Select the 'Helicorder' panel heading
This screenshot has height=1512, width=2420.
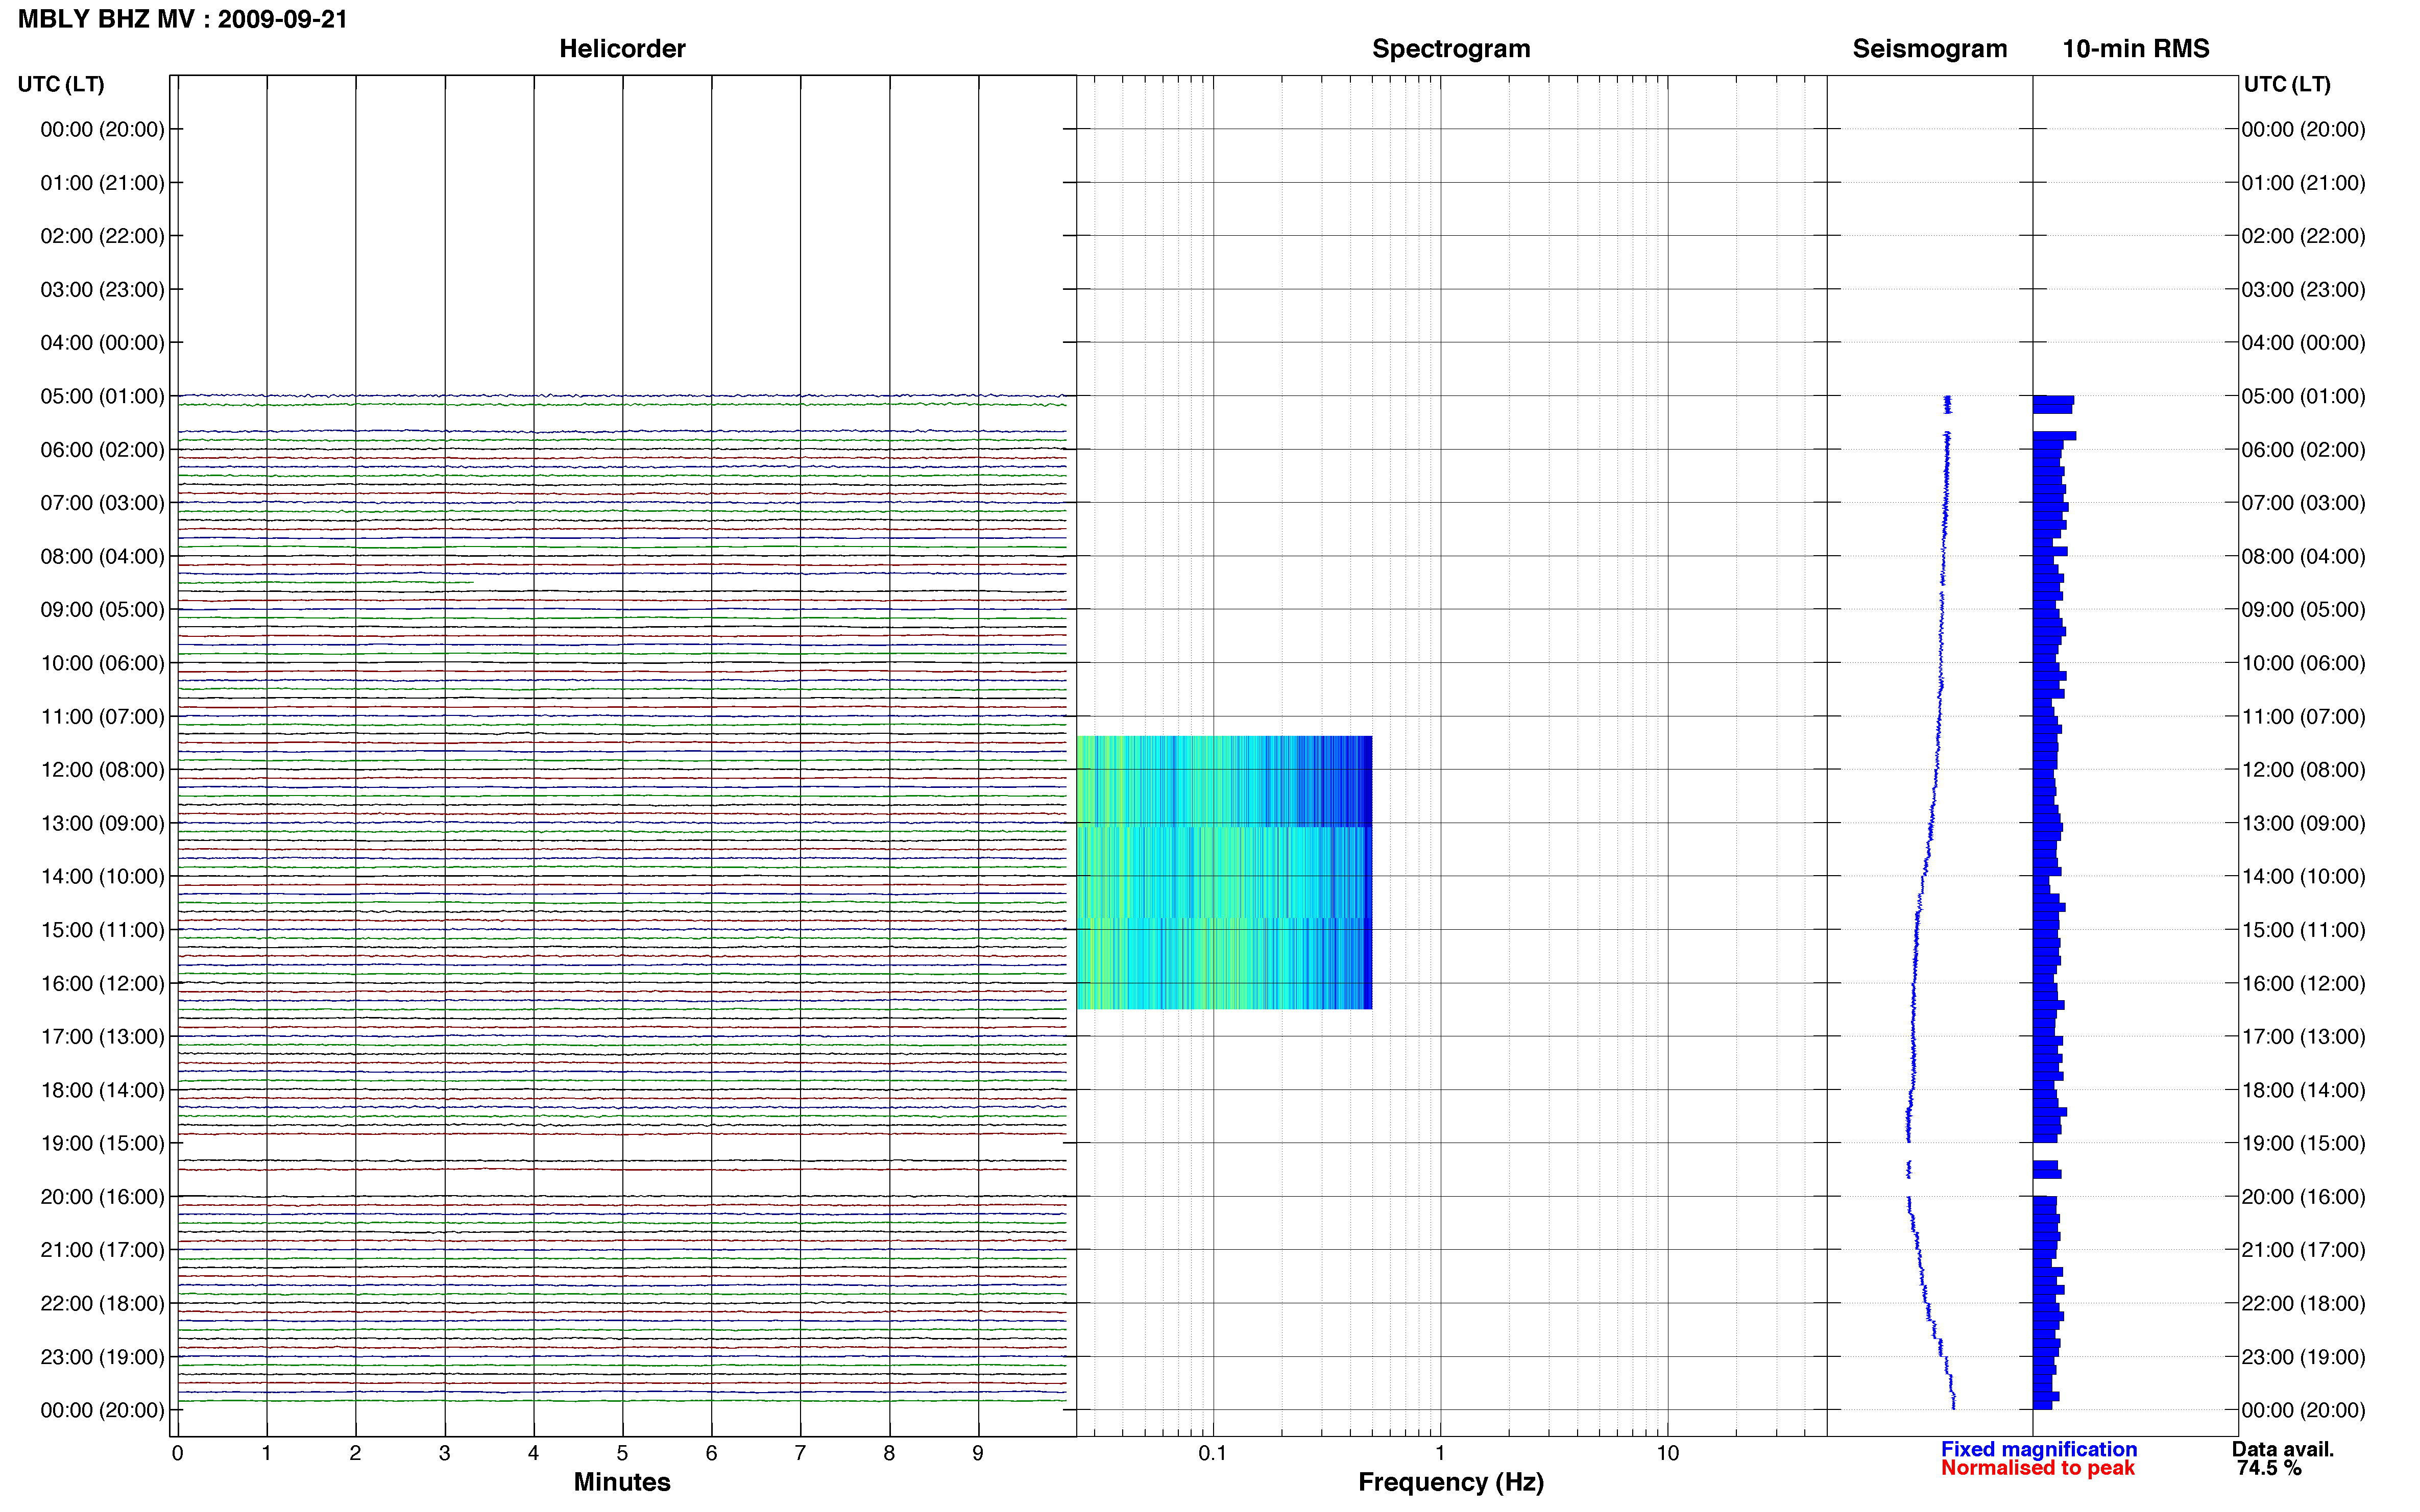click(622, 49)
